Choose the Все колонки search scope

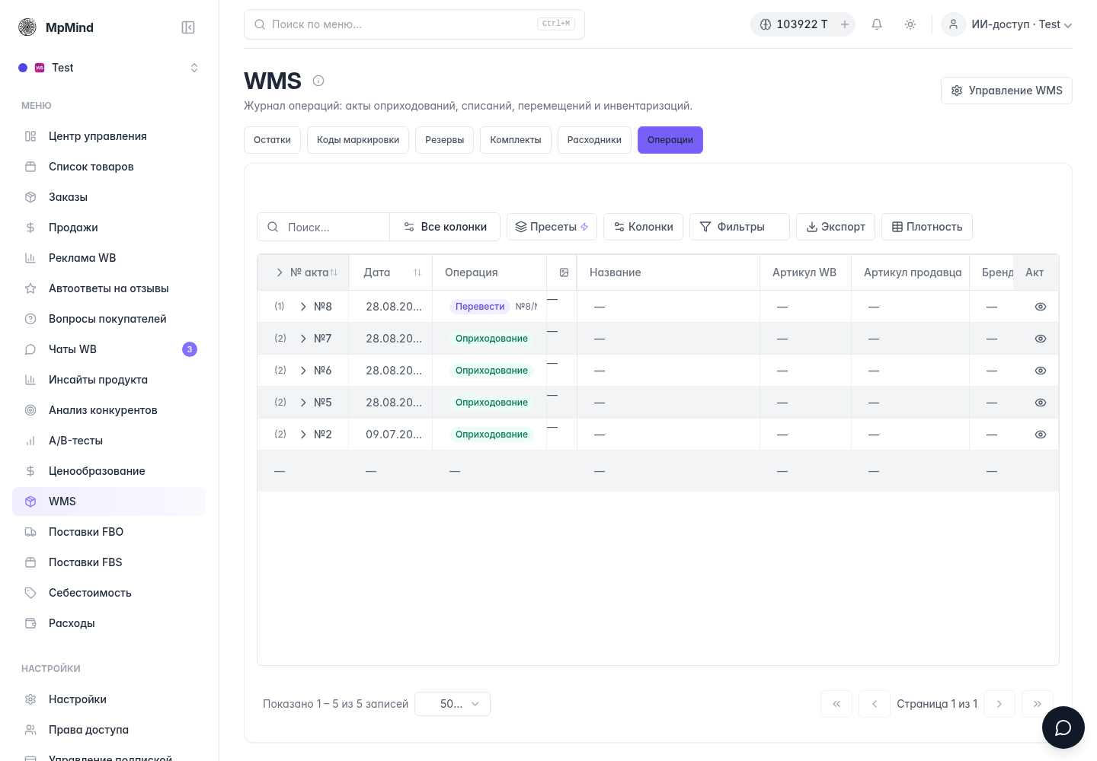pos(445,227)
